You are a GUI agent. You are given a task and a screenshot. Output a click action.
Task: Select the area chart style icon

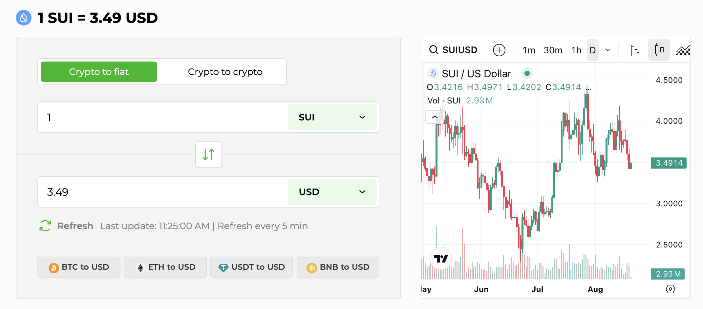(683, 50)
